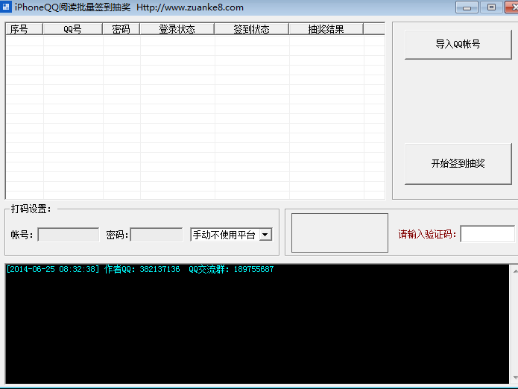Click the 抽奖结果 column header

coord(326,29)
